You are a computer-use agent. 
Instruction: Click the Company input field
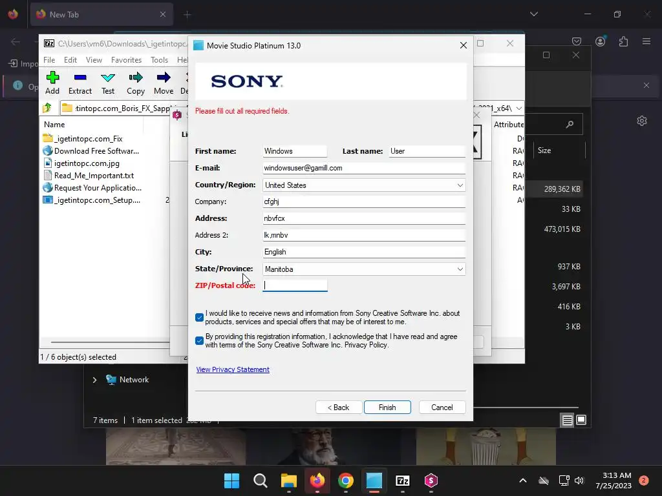[364, 201]
